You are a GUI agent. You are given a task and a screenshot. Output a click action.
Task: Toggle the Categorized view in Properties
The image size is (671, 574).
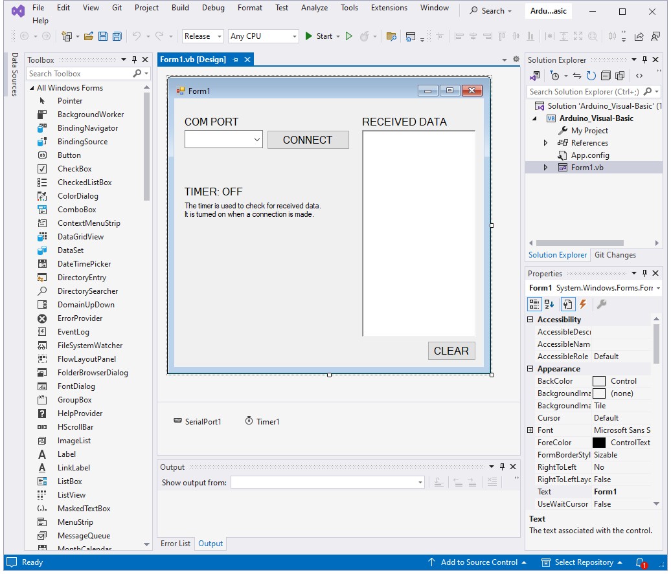534,304
